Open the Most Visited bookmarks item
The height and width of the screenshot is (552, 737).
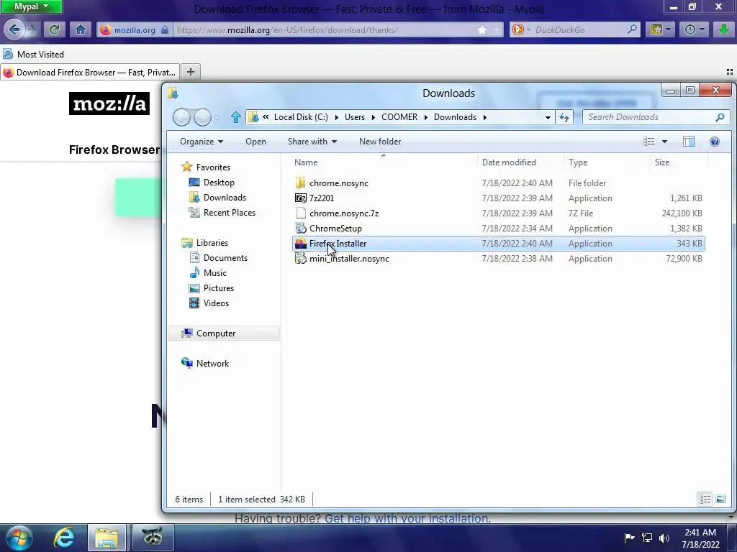click(33, 54)
